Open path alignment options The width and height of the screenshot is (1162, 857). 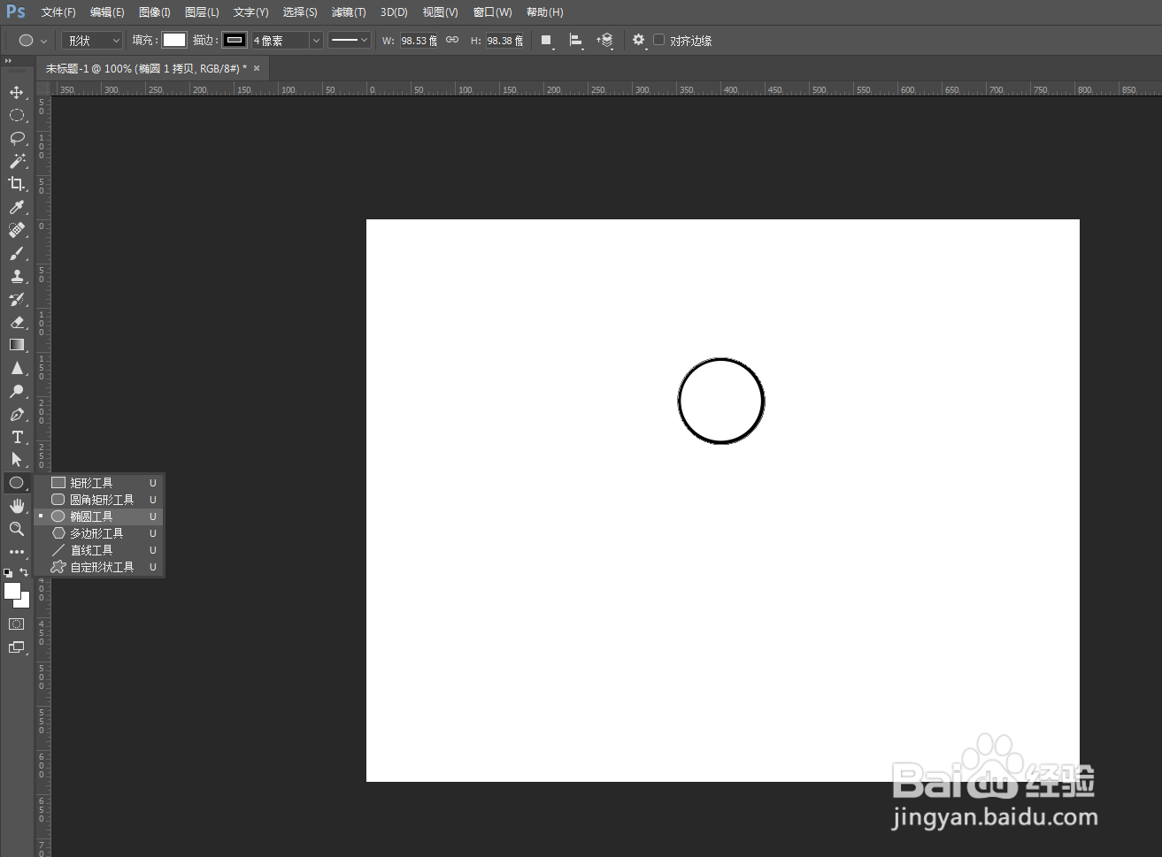pos(575,41)
